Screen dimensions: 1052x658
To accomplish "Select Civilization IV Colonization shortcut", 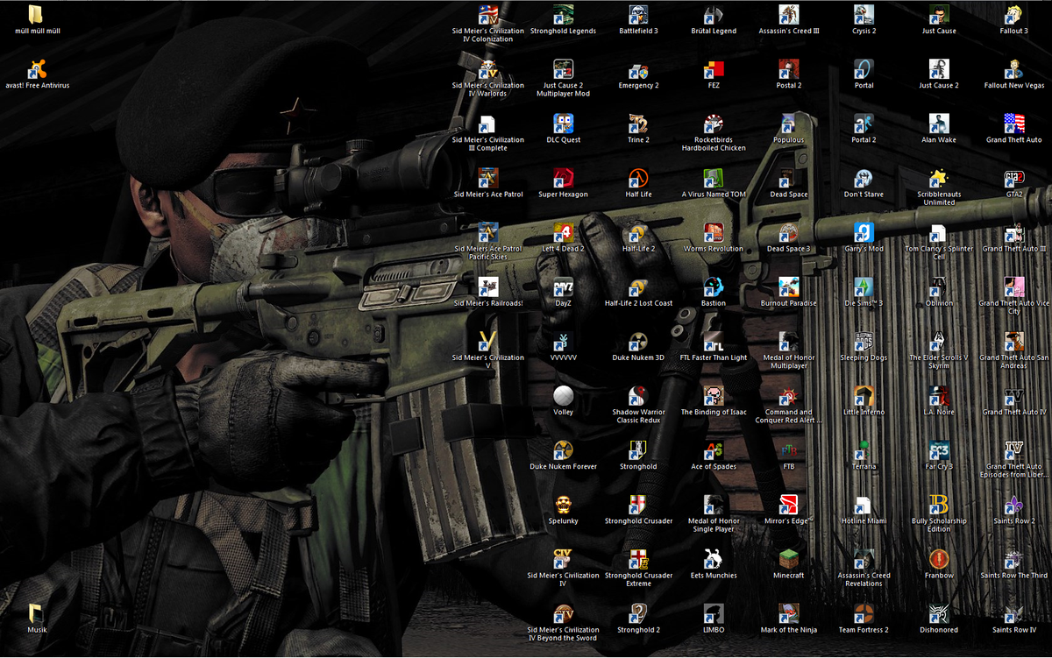I will click(x=488, y=15).
